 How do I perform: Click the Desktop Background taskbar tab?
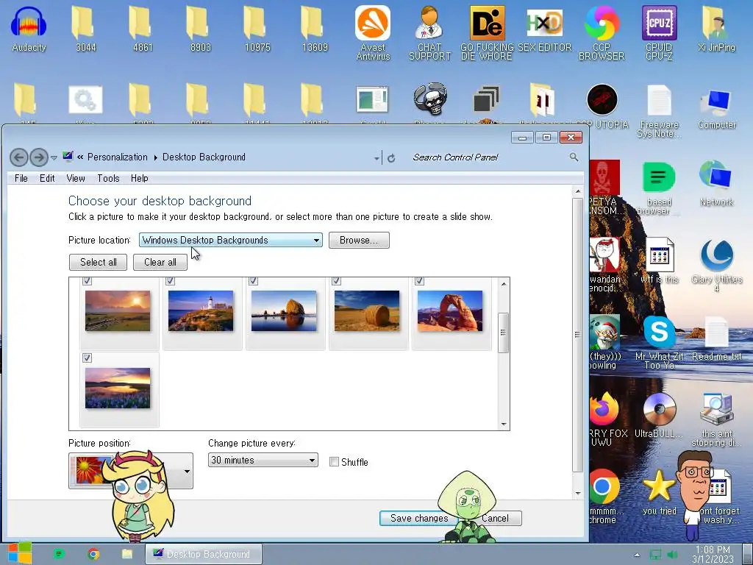(204, 554)
